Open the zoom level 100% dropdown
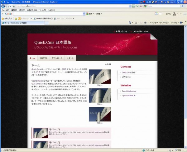187x152 pixels. 180,150
